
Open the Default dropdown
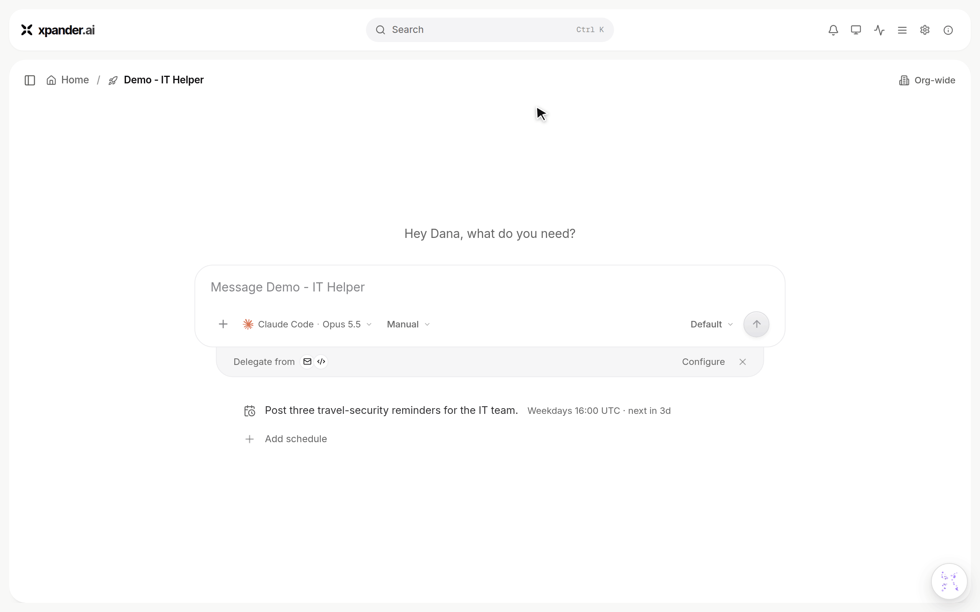point(712,324)
